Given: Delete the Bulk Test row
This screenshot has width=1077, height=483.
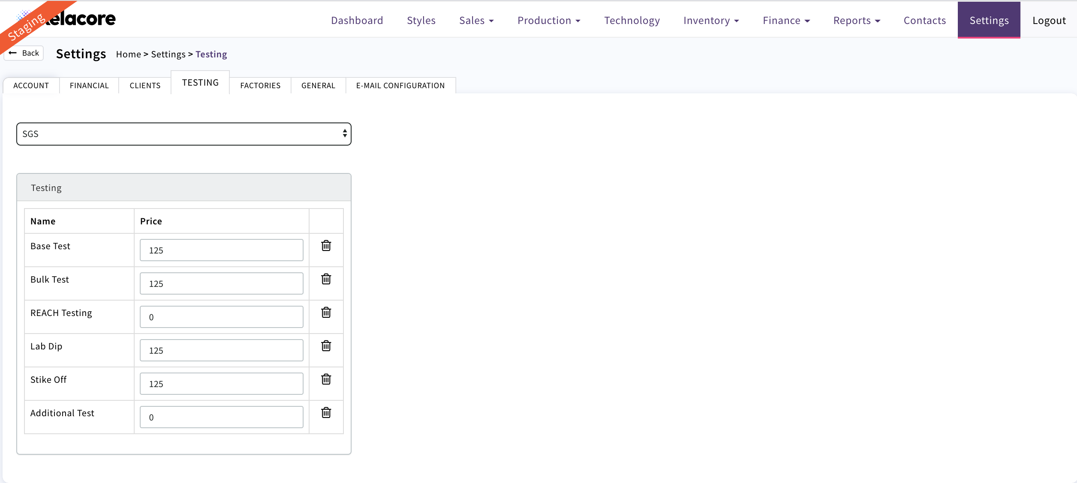Looking at the screenshot, I should tap(326, 279).
